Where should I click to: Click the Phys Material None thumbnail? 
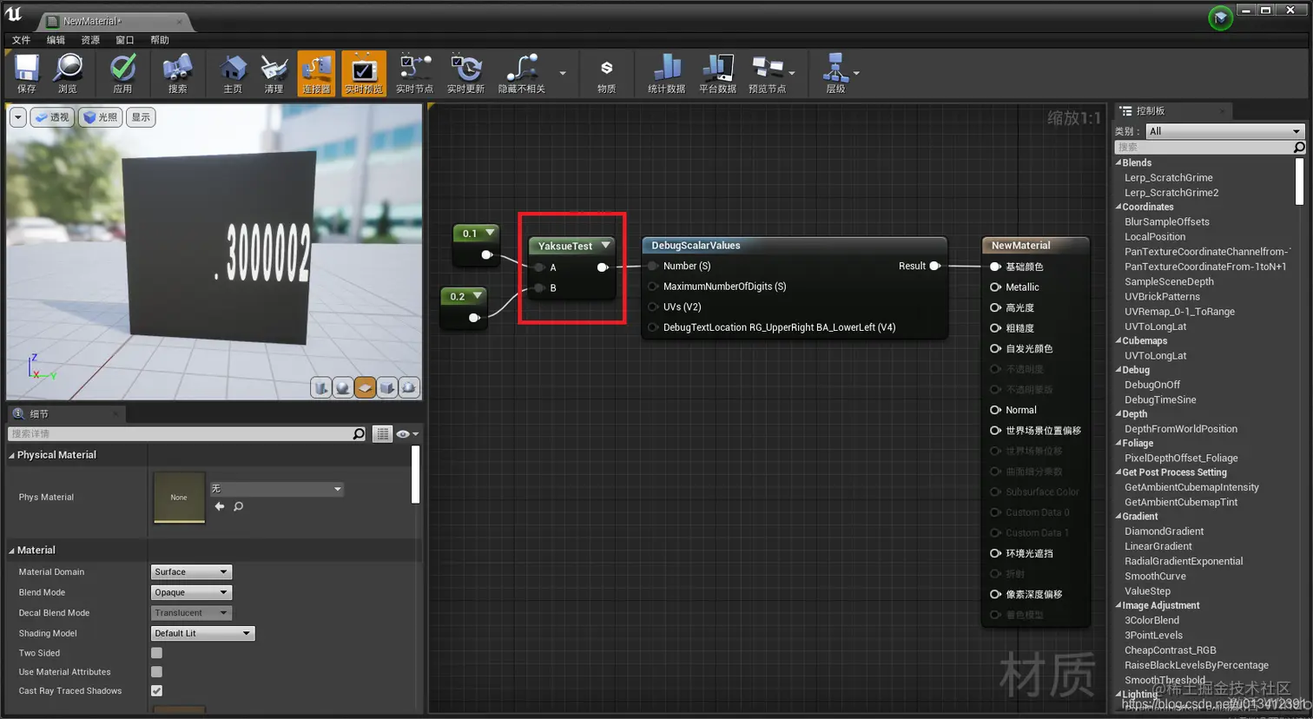coord(179,498)
